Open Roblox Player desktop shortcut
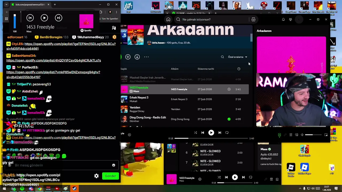Viewport: 342px width, 192px height. pos(304,169)
